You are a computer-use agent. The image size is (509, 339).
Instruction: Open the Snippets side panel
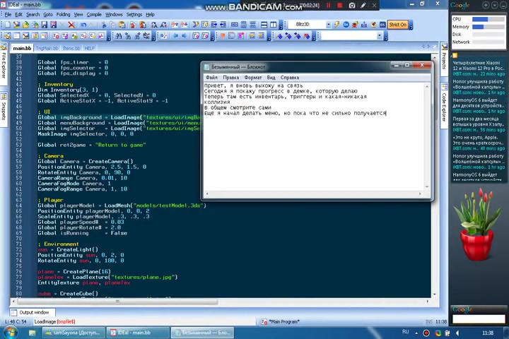4,111
